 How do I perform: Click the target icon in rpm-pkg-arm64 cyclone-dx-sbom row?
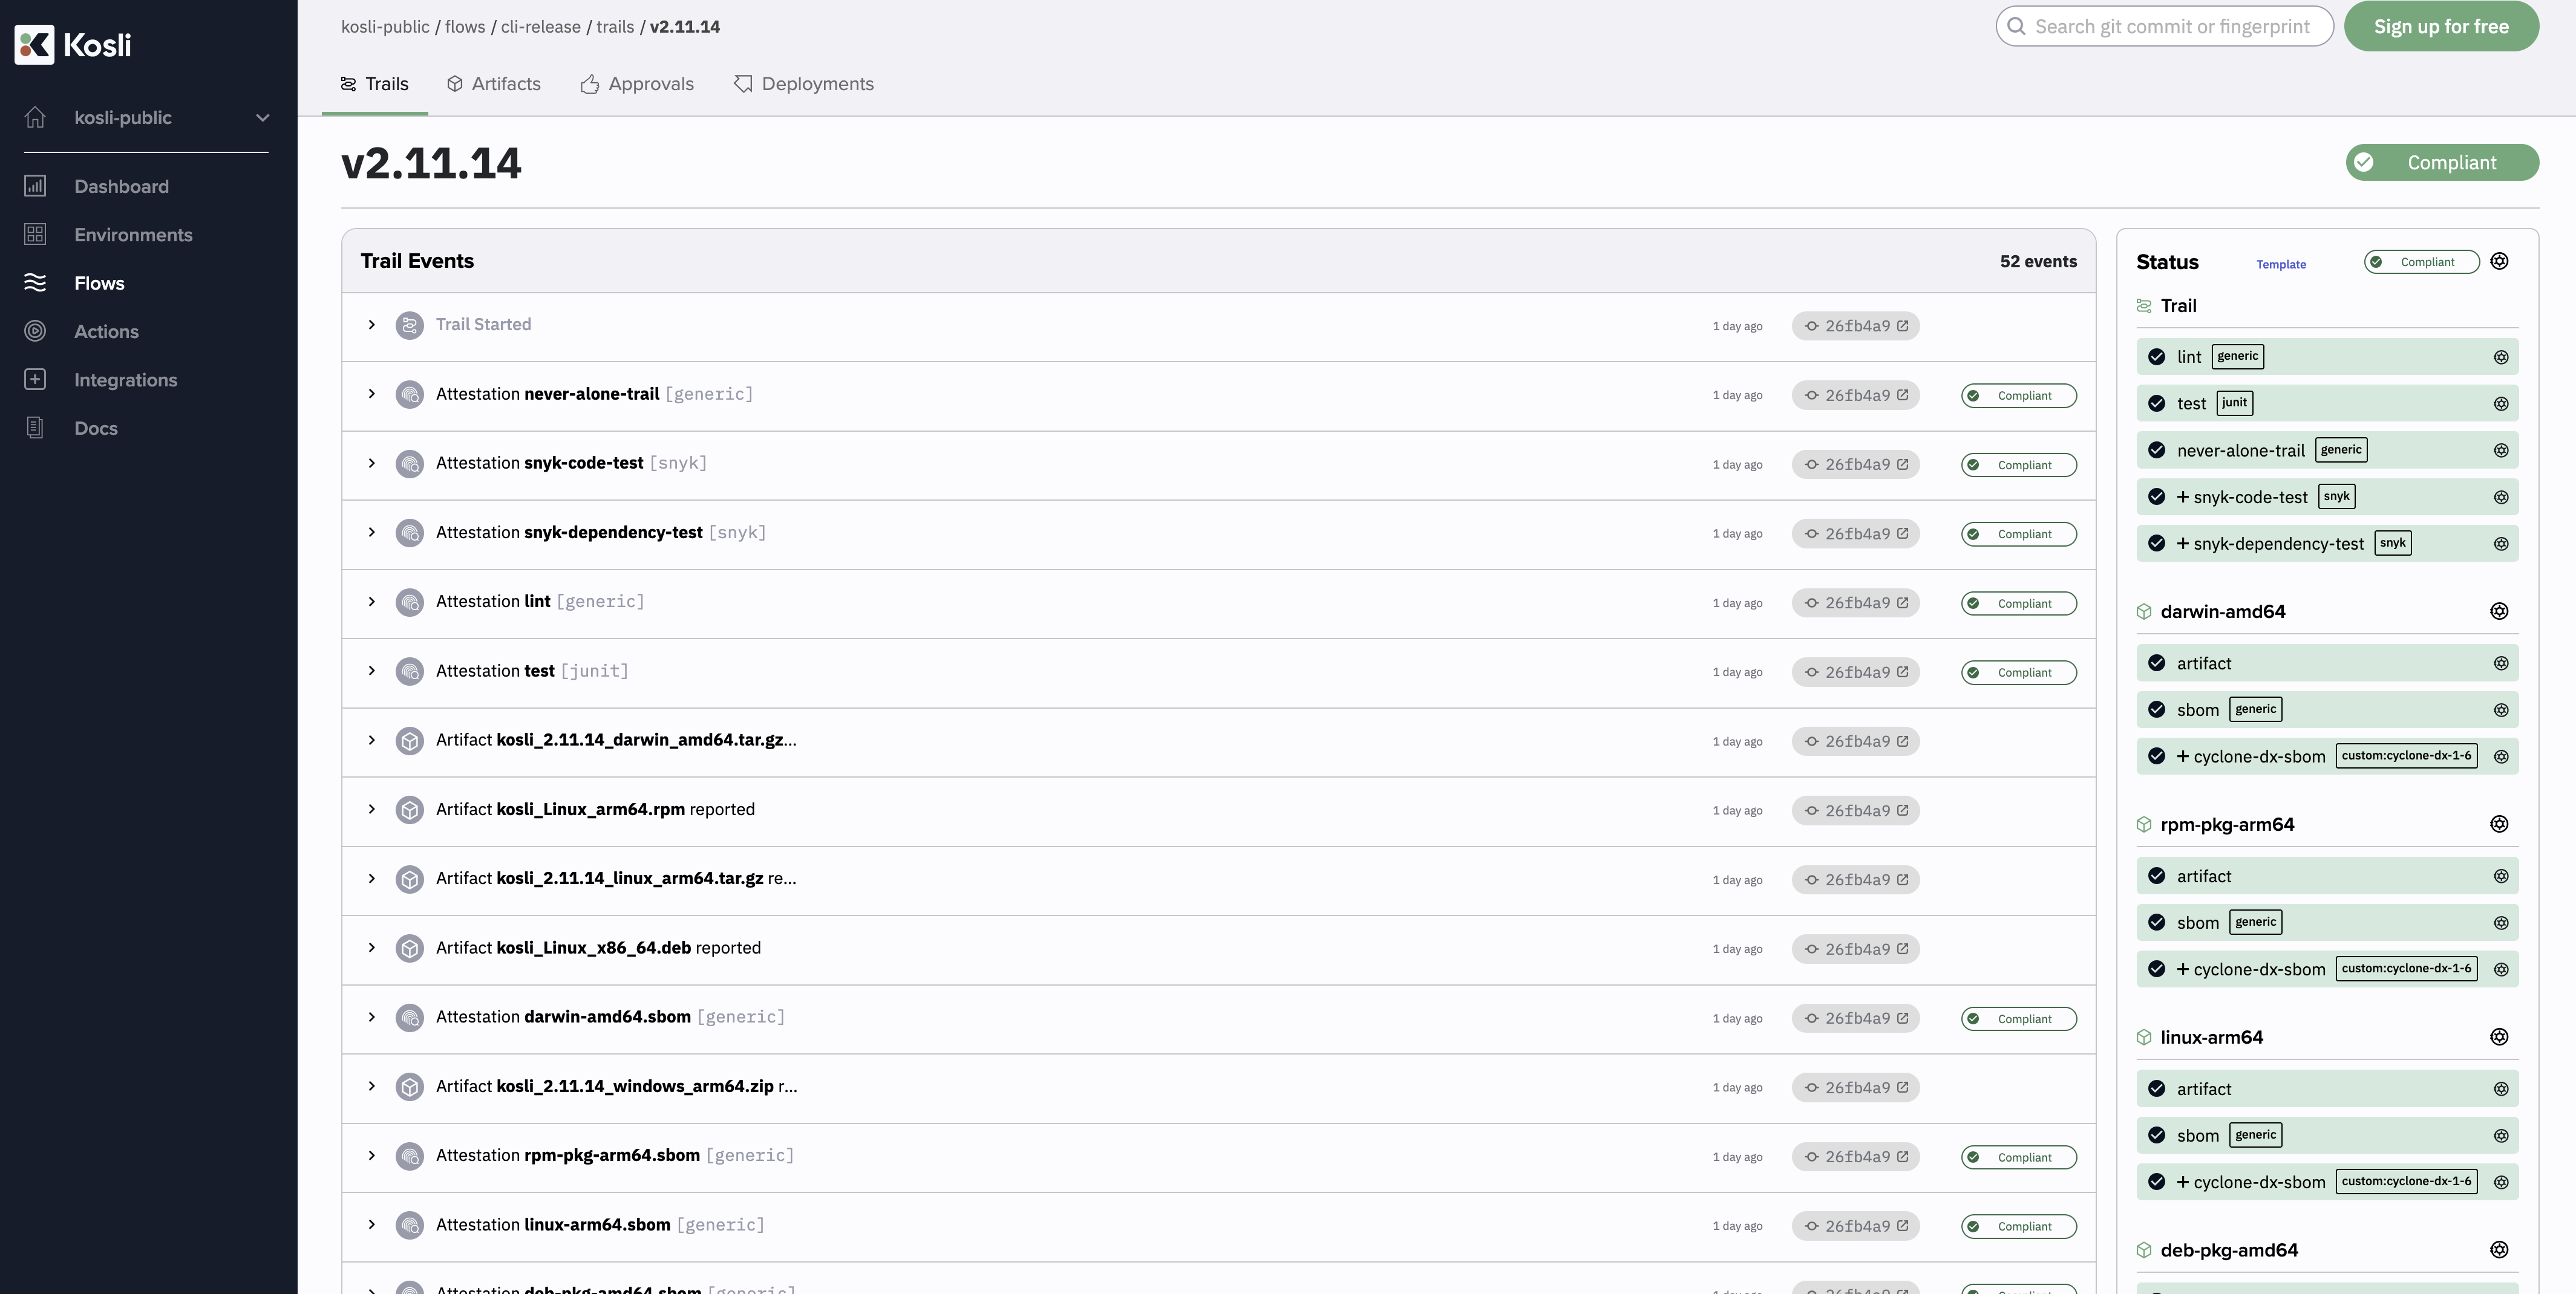tap(2500, 969)
